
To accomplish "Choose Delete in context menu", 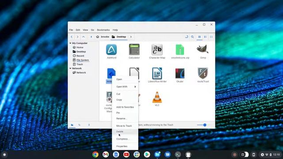I will coord(125,132).
